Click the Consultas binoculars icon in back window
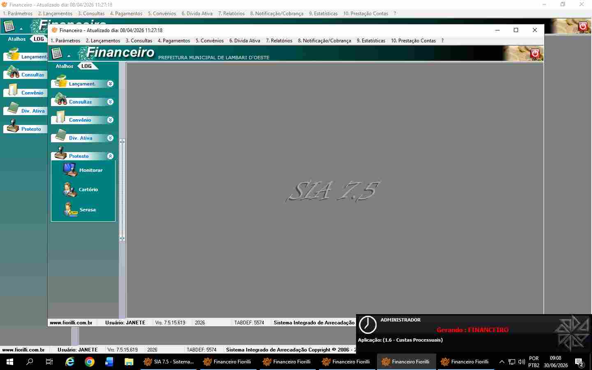The image size is (592, 370). tap(13, 72)
